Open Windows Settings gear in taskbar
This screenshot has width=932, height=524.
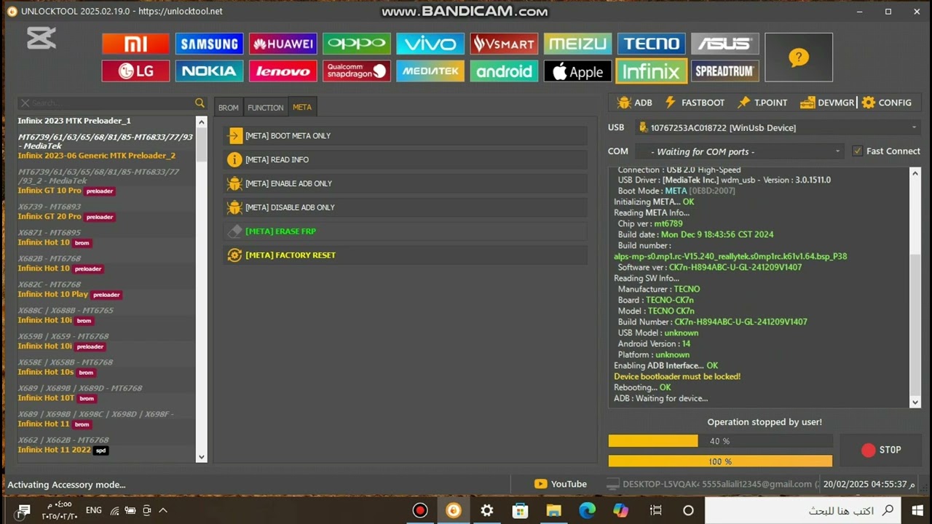tap(487, 510)
